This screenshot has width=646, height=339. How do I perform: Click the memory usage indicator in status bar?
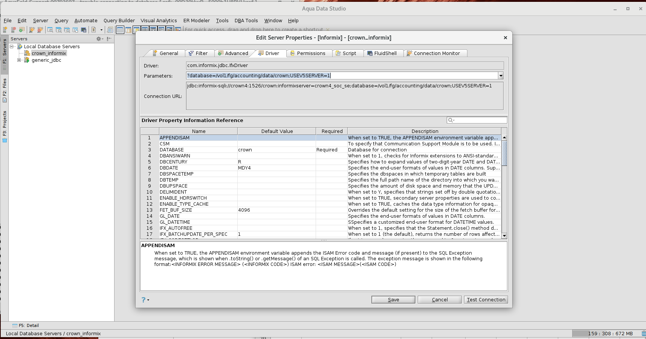point(606,334)
